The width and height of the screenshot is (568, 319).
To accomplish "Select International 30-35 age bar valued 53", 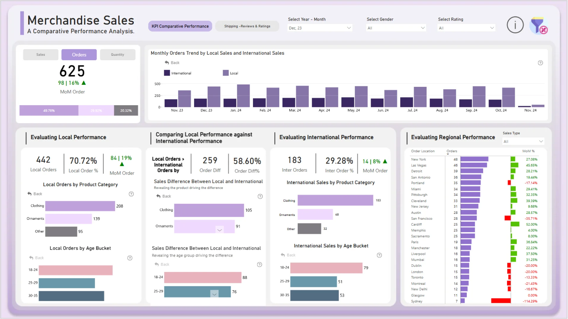I will coord(314,295).
